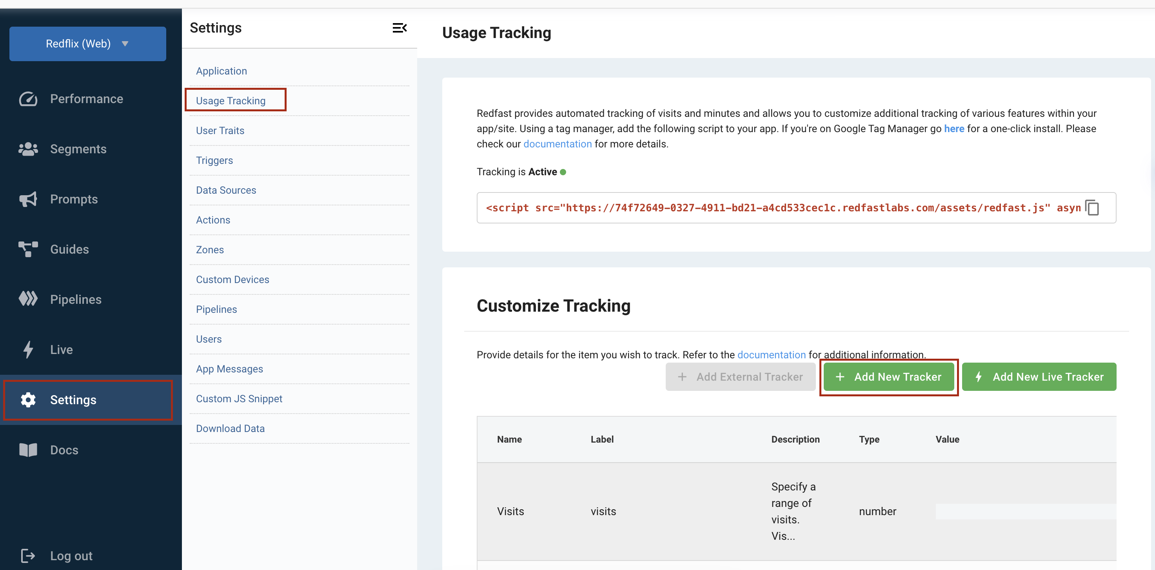Open Zones settings

(210, 250)
